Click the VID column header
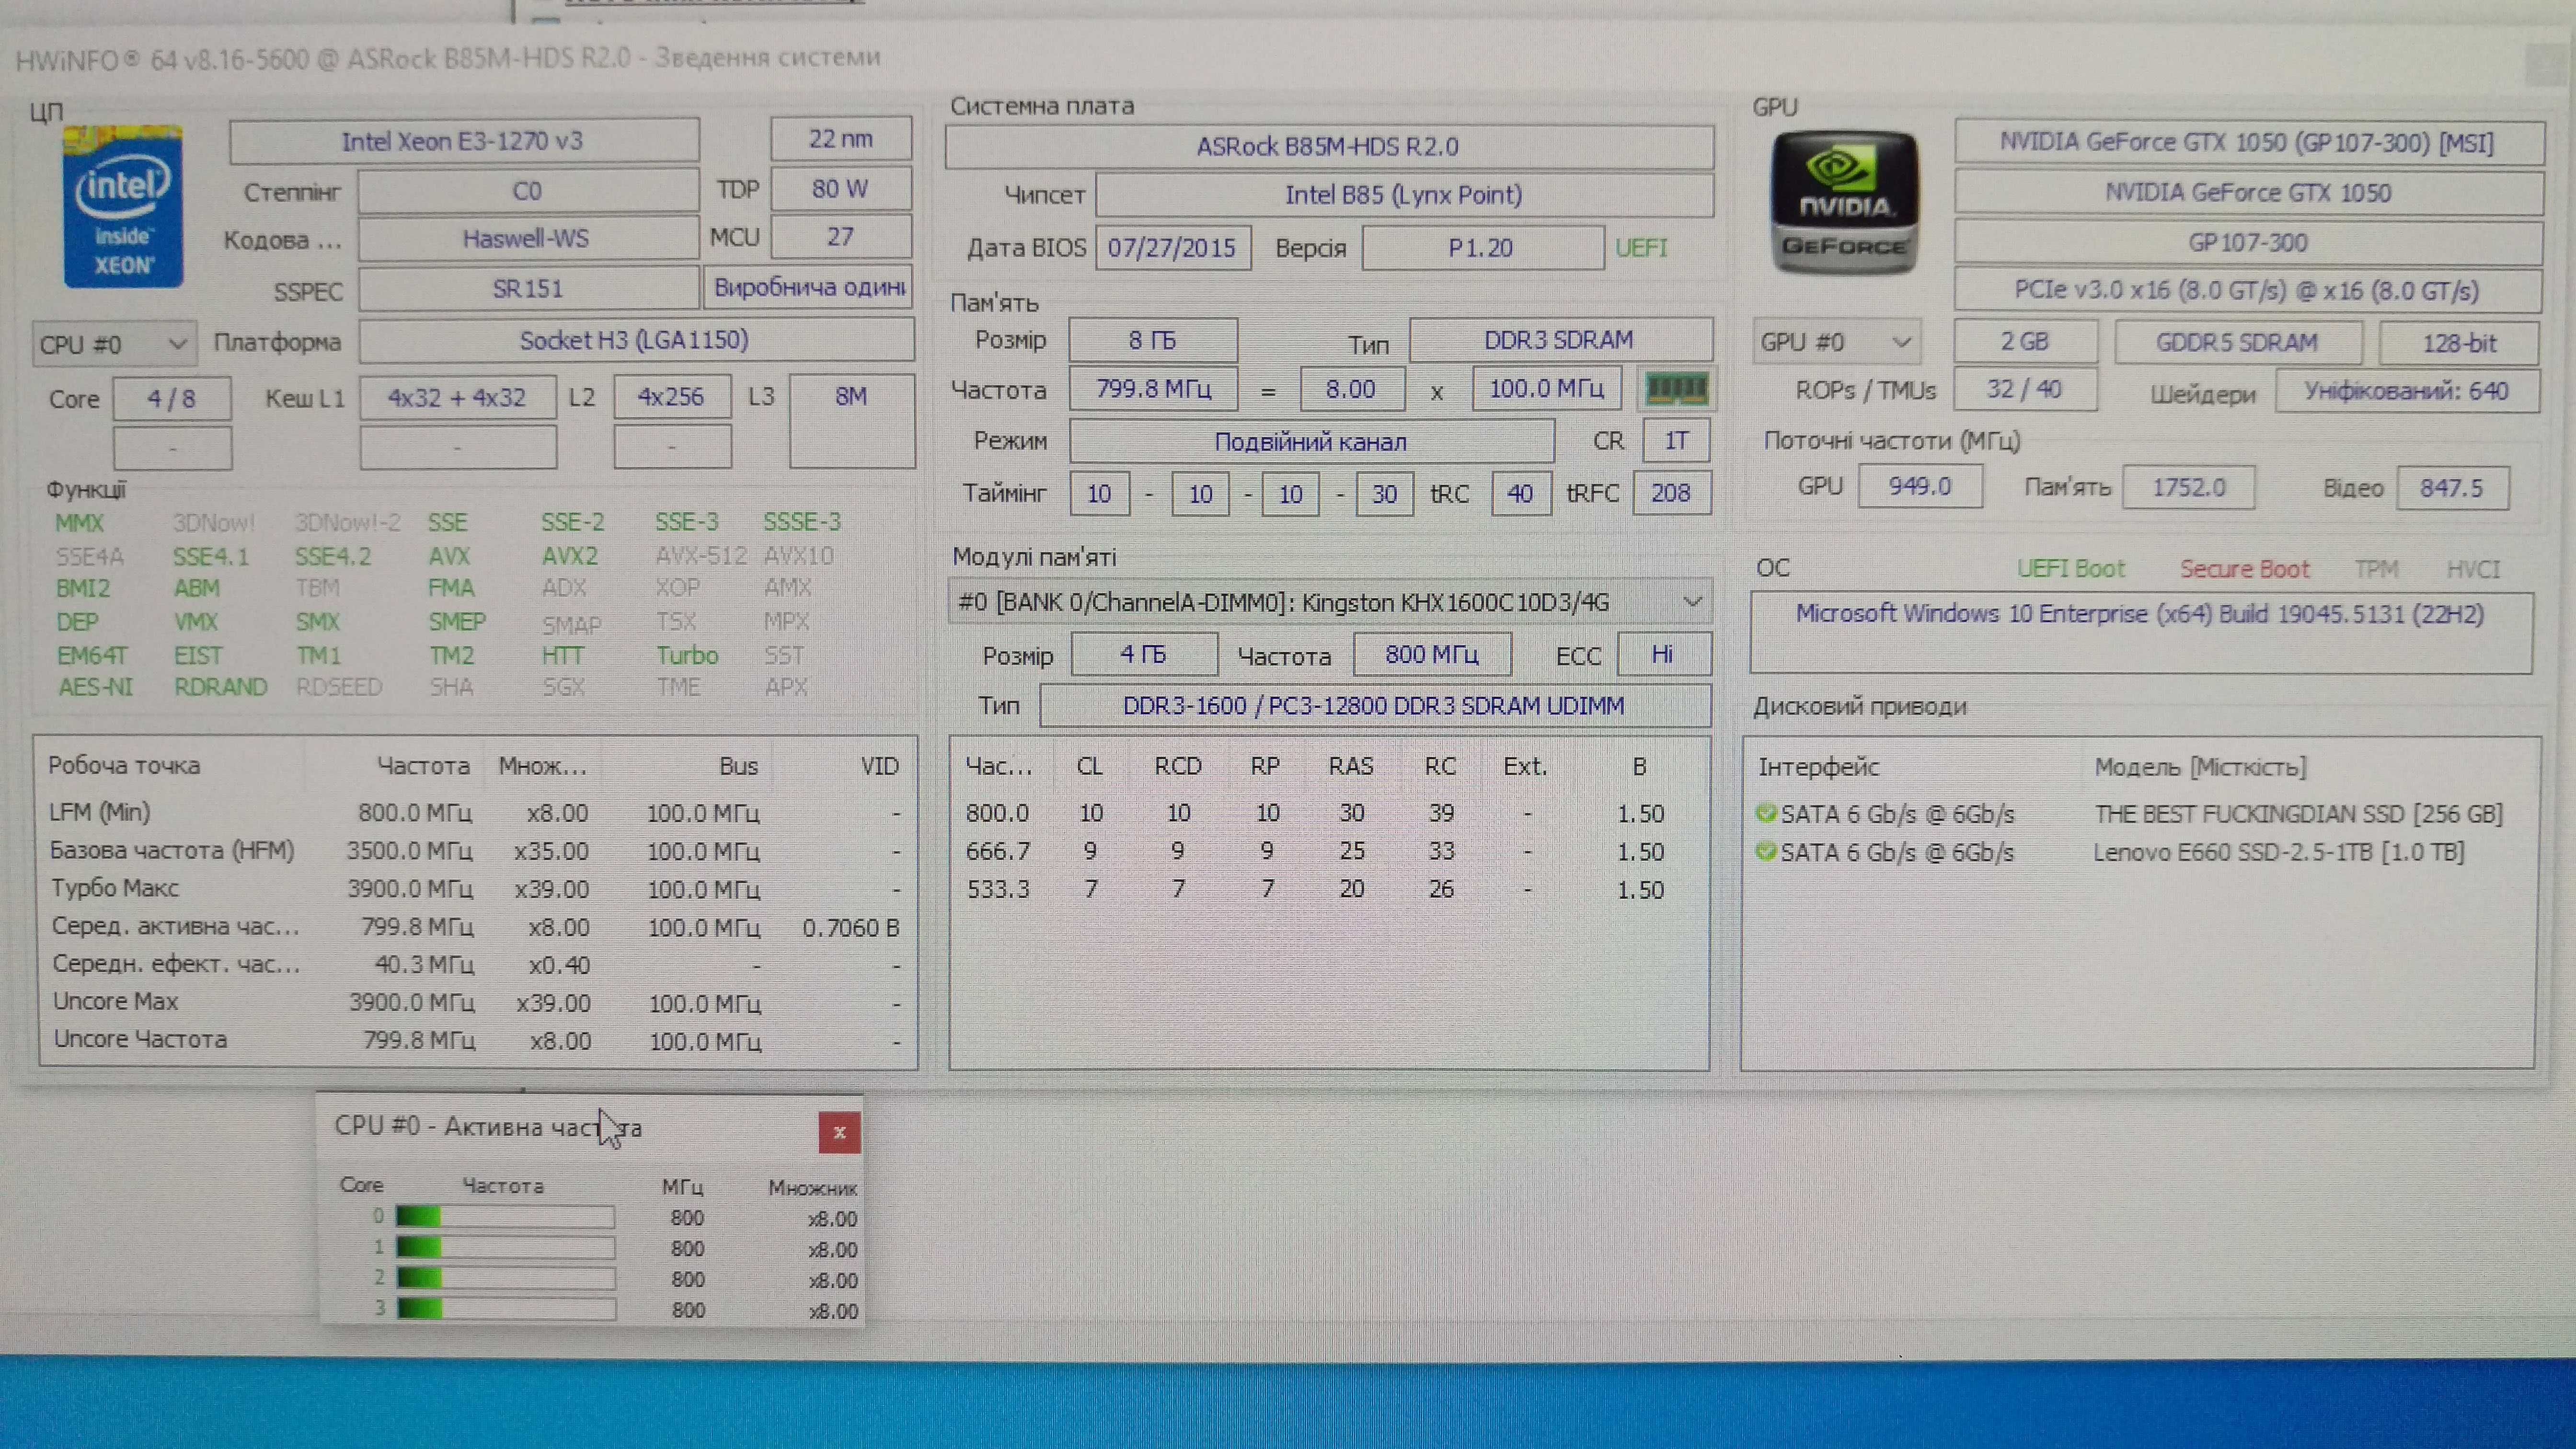 click(880, 766)
